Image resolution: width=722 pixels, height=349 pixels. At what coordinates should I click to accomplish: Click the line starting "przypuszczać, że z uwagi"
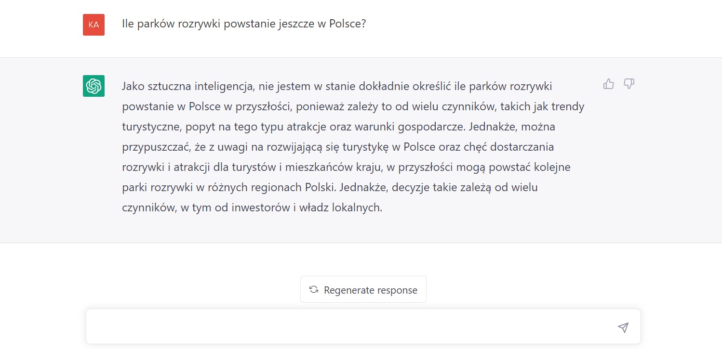(338, 147)
